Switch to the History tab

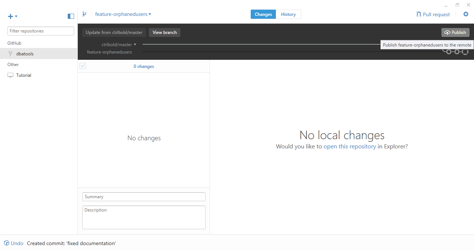pyautogui.click(x=288, y=14)
